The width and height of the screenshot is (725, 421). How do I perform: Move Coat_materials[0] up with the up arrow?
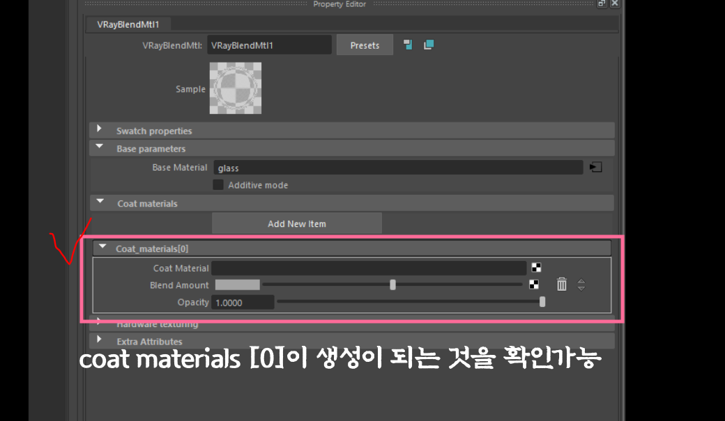[x=581, y=280]
